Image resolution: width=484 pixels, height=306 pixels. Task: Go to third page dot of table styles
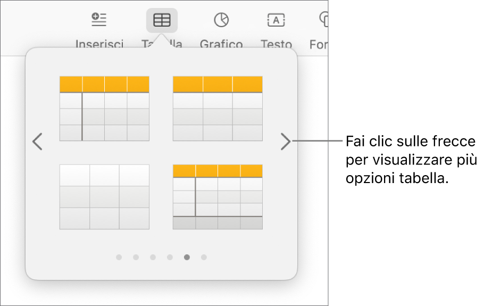[153, 258]
